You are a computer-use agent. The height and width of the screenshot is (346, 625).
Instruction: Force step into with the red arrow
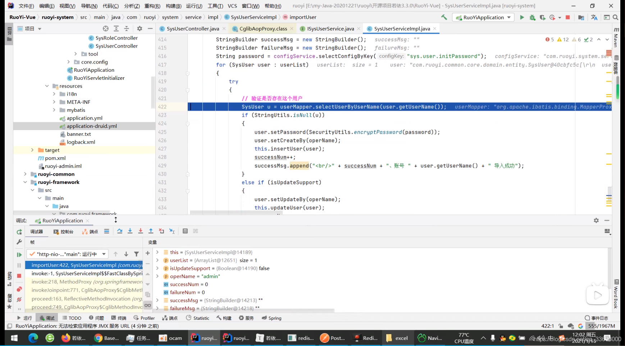pyautogui.click(x=141, y=231)
